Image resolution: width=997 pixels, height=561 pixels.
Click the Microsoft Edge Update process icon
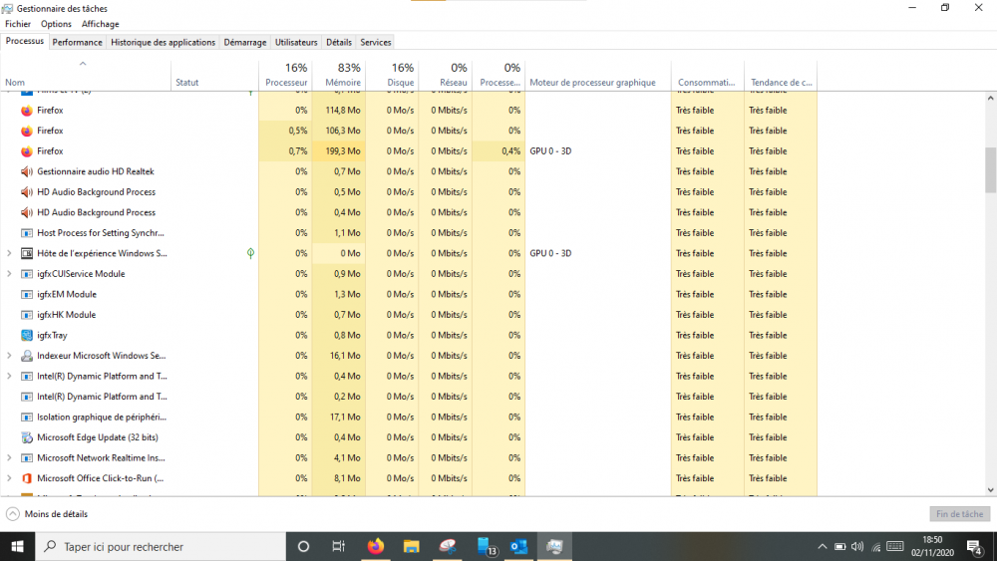27,437
